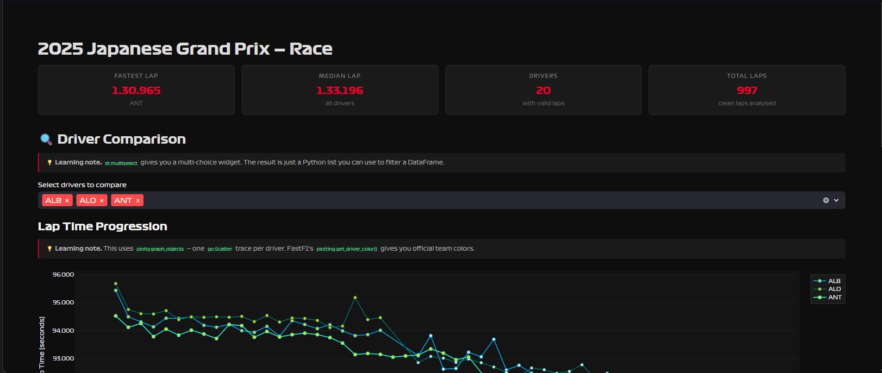The image size is (882, 373).
Task: Clear all selected drivers
Action: point(826,200)
